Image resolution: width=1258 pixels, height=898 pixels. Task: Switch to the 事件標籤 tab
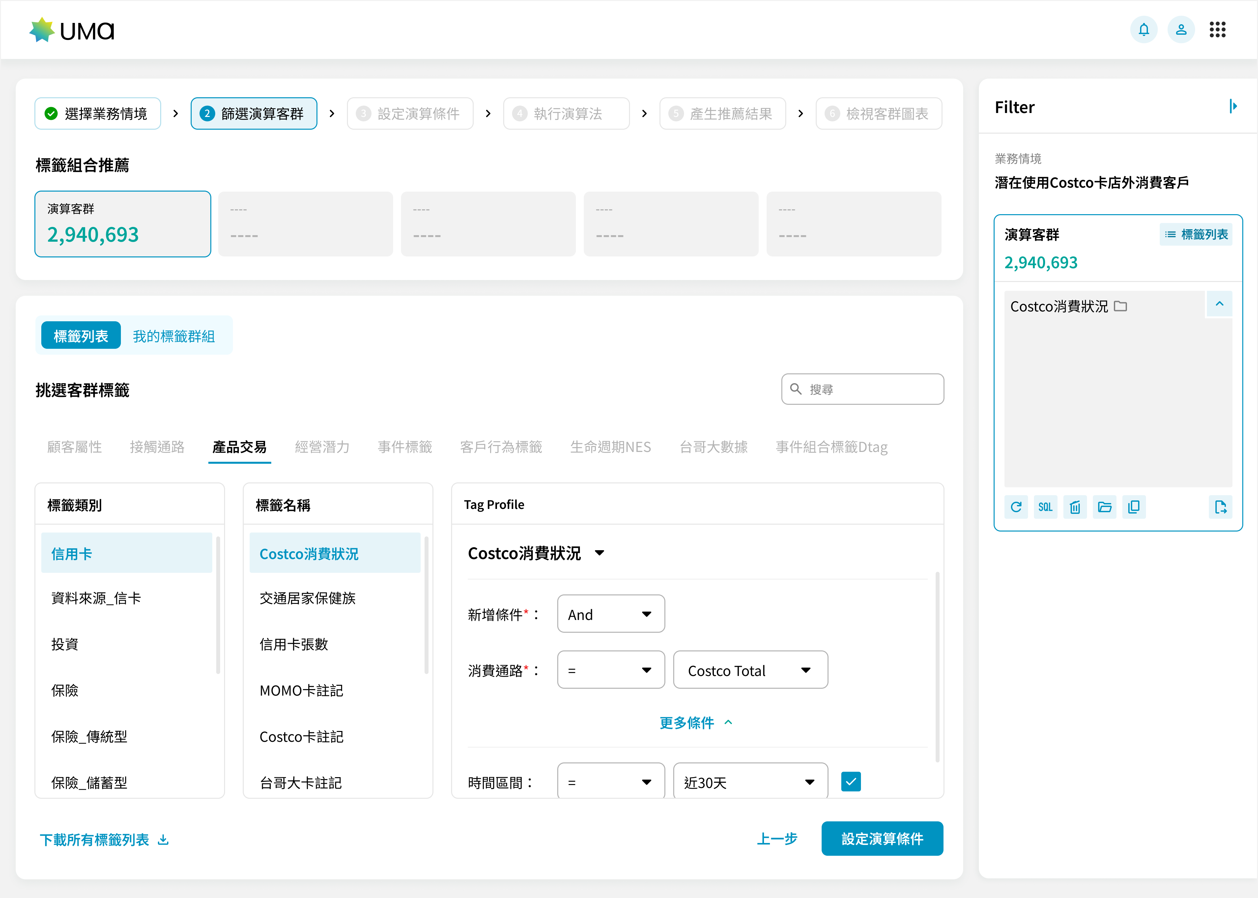tap(405, 447)
